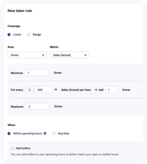Viewport: 147px width, 164px height.
Task: Choose Within operating hours option
Action: point(9,133)
